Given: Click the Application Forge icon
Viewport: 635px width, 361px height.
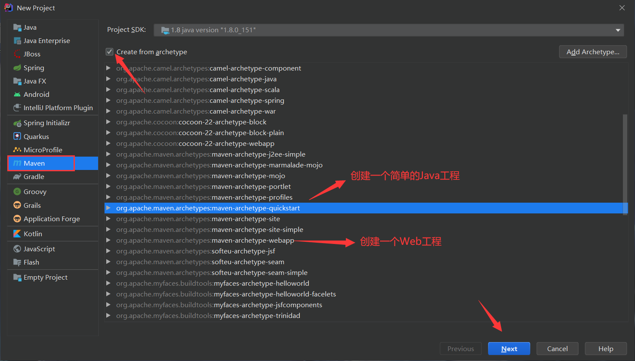Looking at the screenshot, I should coord(17,219).
